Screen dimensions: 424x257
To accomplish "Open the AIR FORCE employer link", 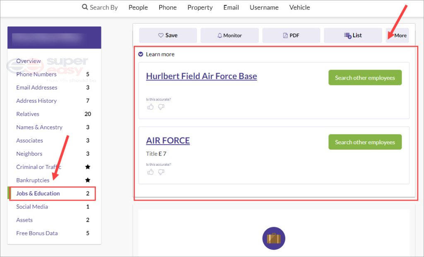I will [168, 141].
